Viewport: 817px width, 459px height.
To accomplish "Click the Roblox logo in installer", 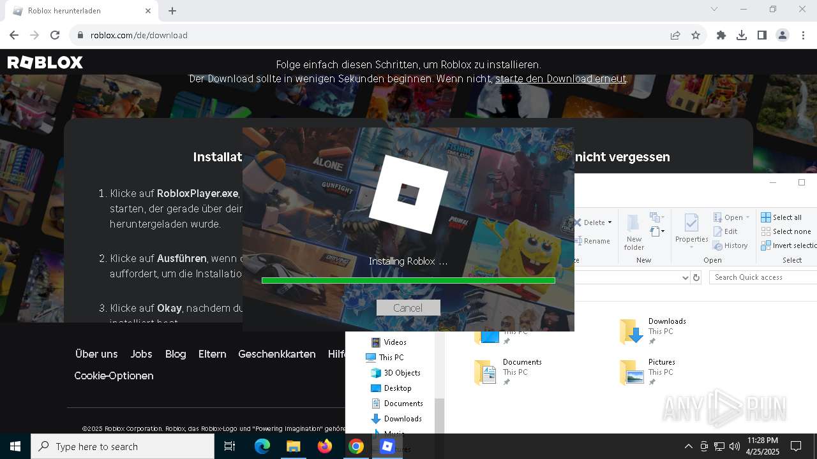I will [408, 194].
